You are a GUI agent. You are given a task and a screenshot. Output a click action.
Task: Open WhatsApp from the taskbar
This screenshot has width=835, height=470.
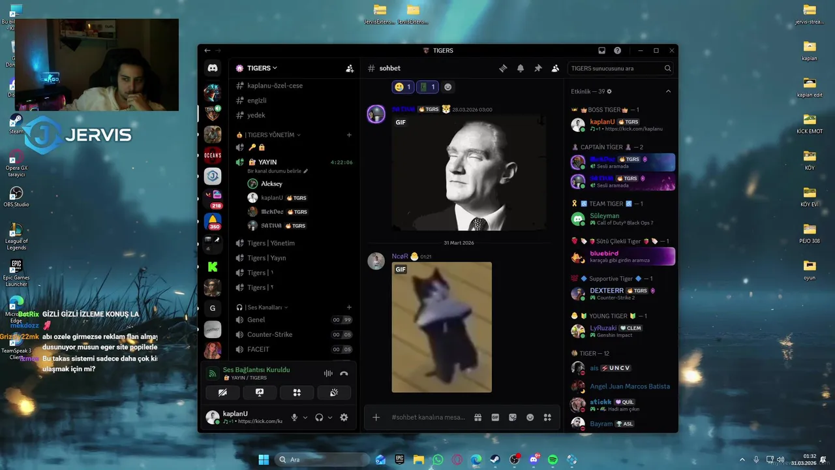click(x=438, y=460)
